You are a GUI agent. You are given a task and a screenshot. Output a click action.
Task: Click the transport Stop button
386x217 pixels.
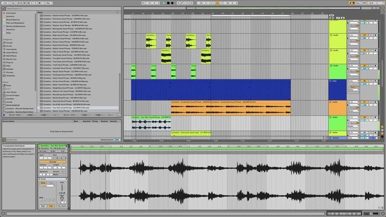point(168,3)
